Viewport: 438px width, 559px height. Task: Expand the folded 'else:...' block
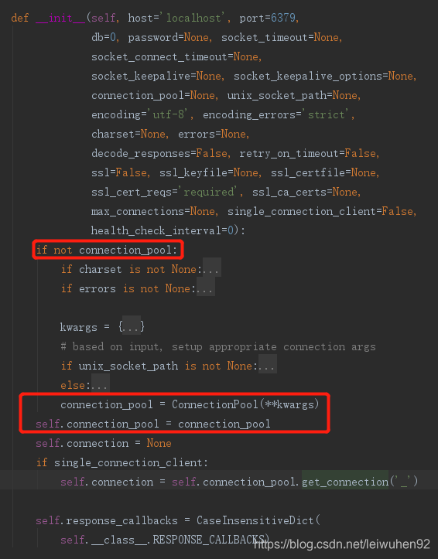tap(101, 383)
